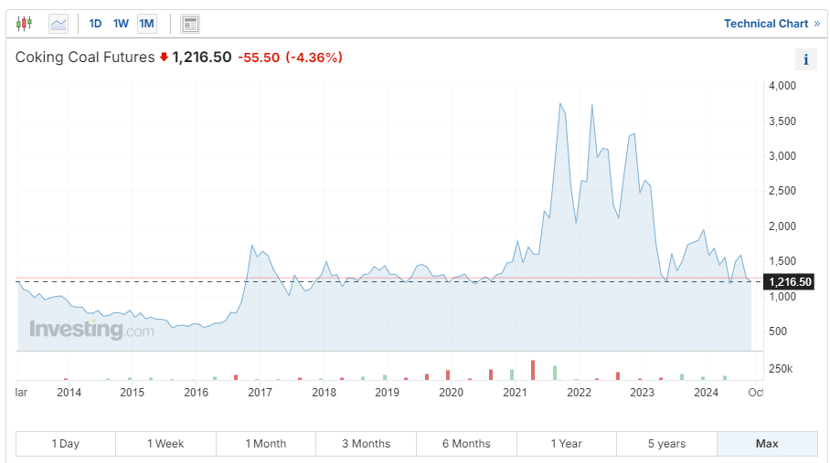This screenshot has width=830, height=463.
Task: Select the 5 years range tab
Action: (x=667, y=444)
